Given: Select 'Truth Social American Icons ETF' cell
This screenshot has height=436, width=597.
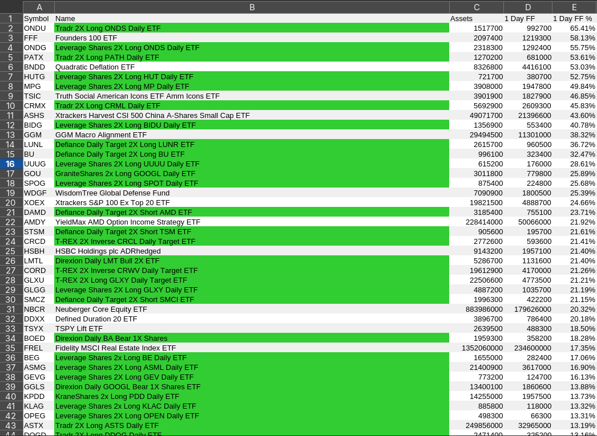Looking at the screenshot, I should [x=252, y=96].
